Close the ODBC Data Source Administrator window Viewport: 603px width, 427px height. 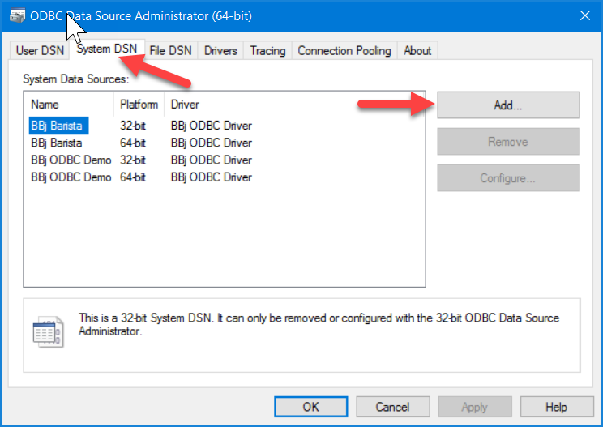[x=585, y=15]
